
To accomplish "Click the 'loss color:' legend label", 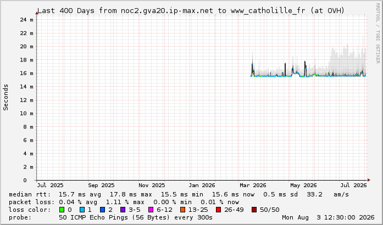I will (x=30, y=210).
